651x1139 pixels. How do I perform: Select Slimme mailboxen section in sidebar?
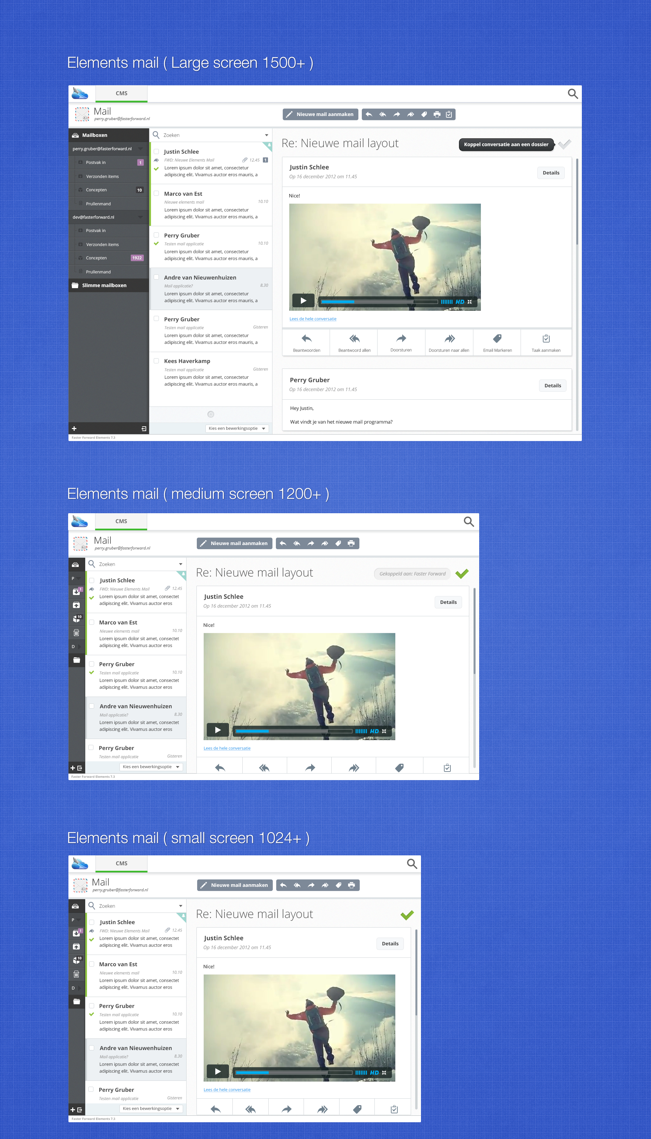point(108,285)
